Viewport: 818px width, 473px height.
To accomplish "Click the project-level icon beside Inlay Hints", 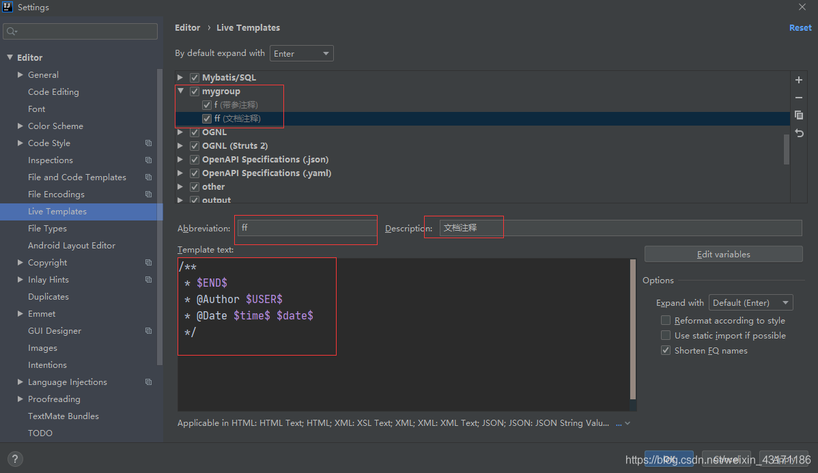I will tap(149, 280).
